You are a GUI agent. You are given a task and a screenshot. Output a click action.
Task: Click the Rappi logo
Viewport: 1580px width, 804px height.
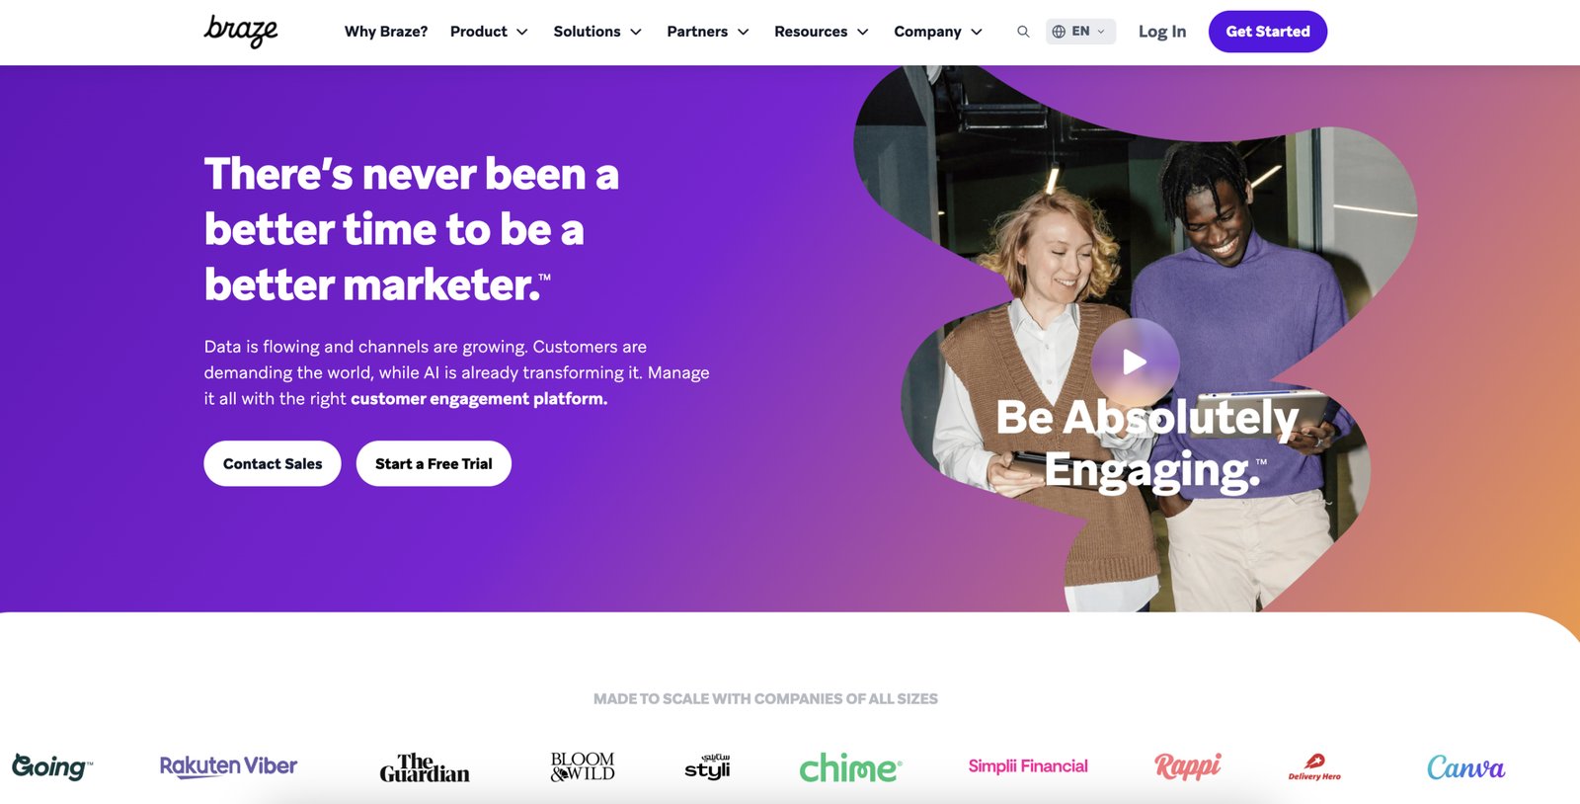click(1188, 765)
